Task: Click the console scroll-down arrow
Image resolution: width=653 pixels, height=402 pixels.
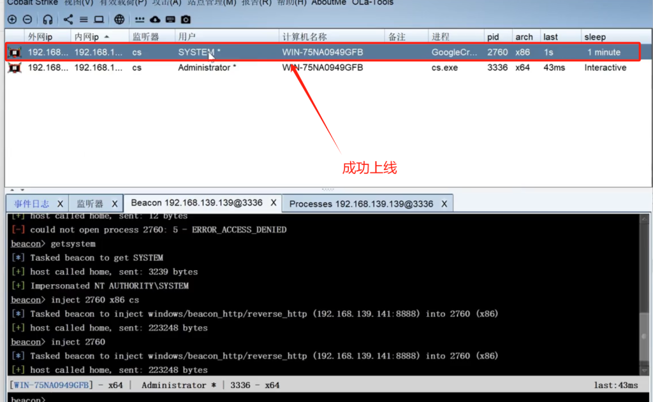Action: click(644, 370)
